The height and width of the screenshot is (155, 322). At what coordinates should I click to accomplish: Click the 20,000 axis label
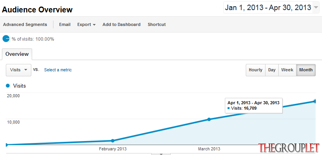(x=13, y=96)
